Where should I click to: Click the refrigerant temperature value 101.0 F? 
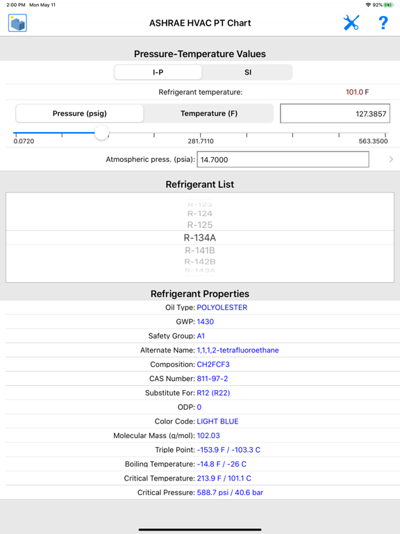click(x=357, y=92)
